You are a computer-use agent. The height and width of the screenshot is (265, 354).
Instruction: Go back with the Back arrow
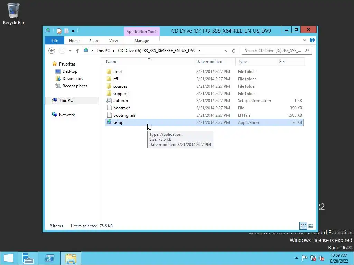click(x=52, y=51)
